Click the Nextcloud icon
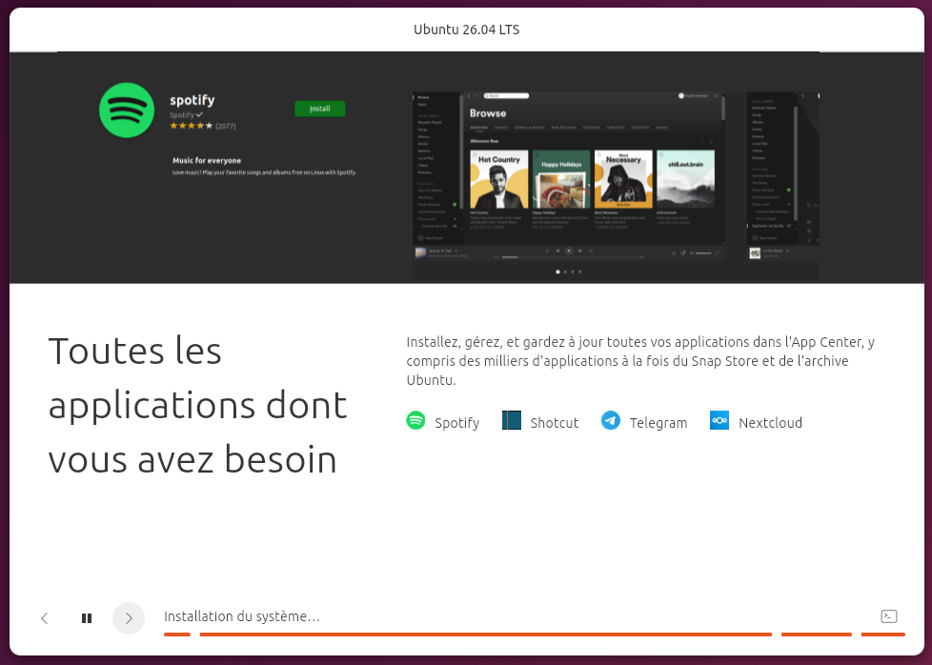 [719, 420]
